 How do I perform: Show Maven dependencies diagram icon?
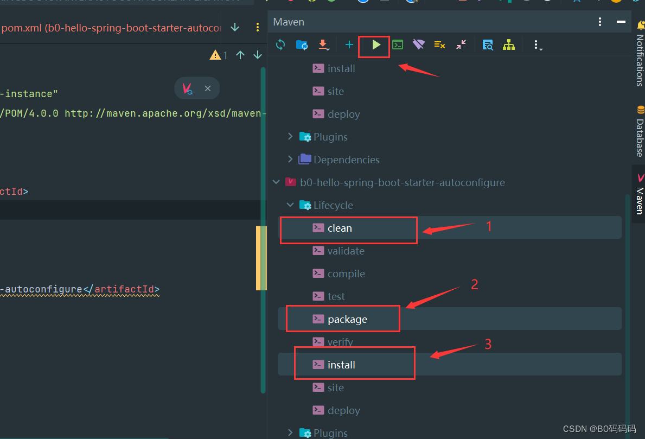click(x=509, y=44)
